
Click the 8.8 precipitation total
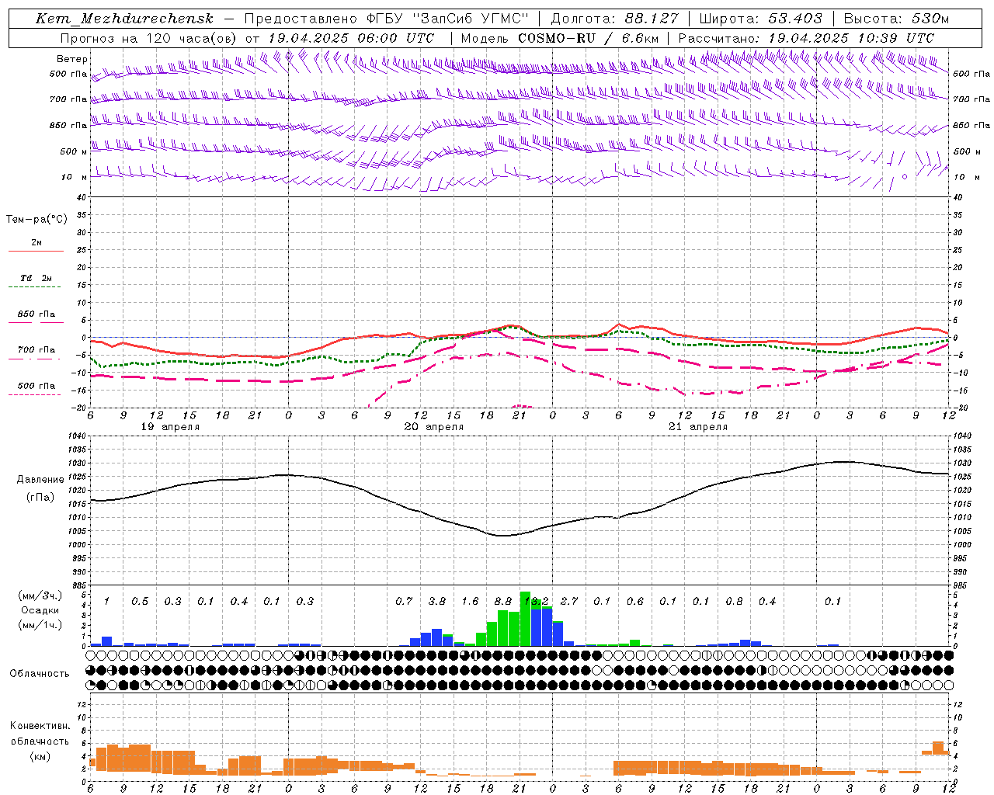point(503,602)
